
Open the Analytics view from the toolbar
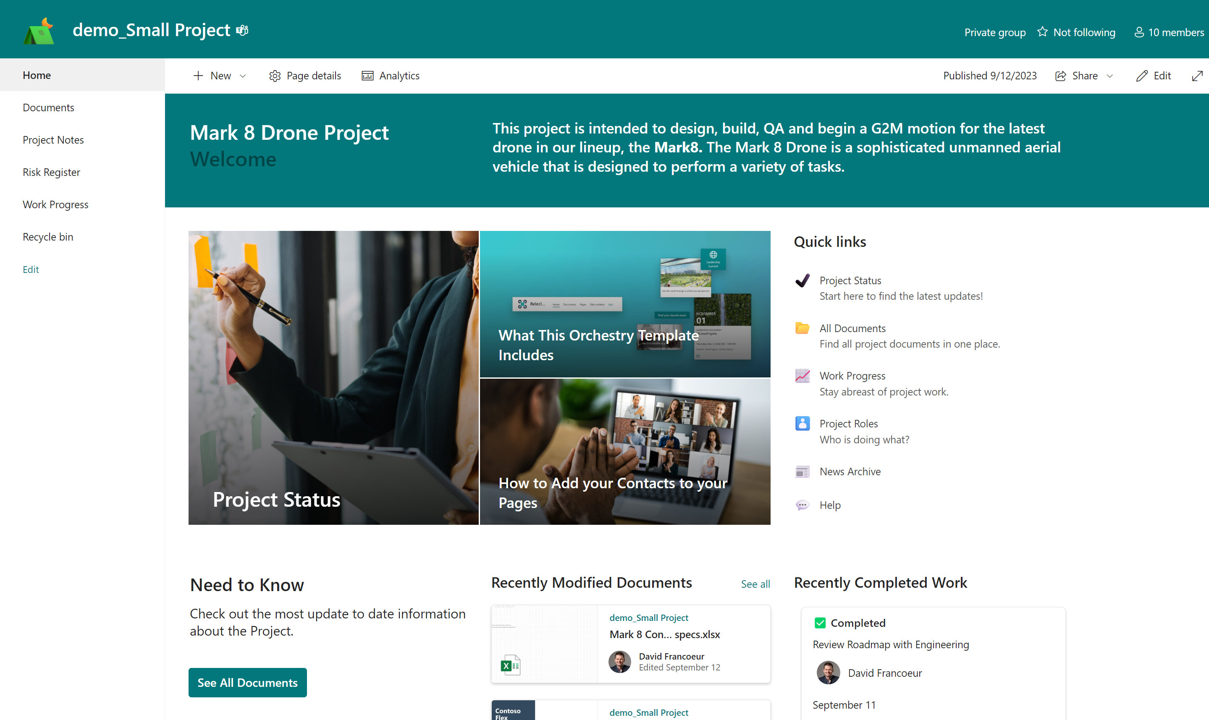pos(390,76)
